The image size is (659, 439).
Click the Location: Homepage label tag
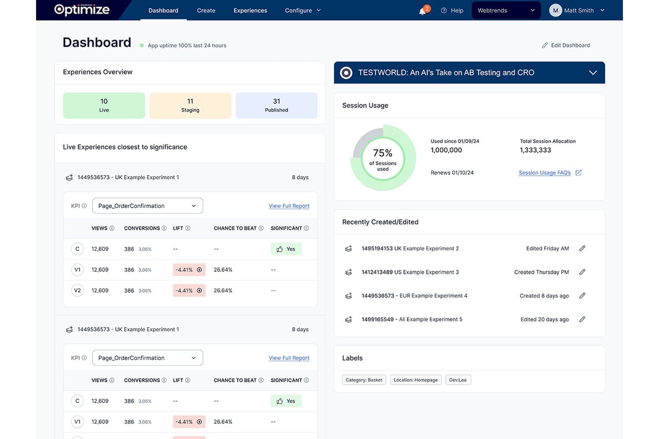pyautogui.click(x=415, y=380)
